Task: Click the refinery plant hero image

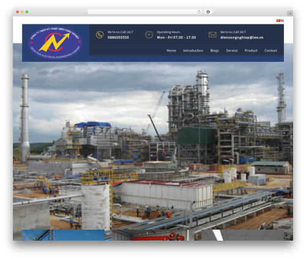Action: (153, 143)
